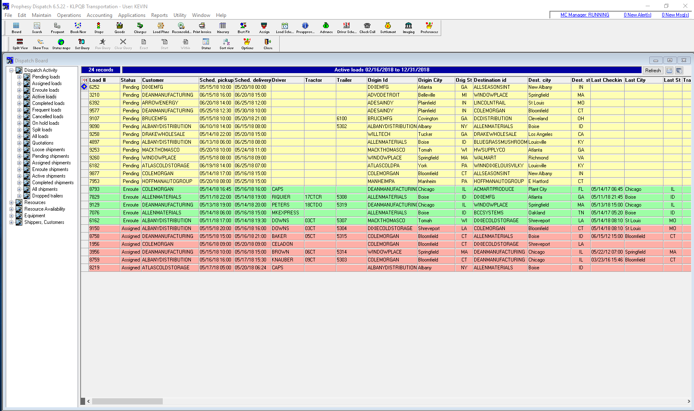Expand the Pending loads tree node
Screen dimensions: 694x411
(19, 77)
